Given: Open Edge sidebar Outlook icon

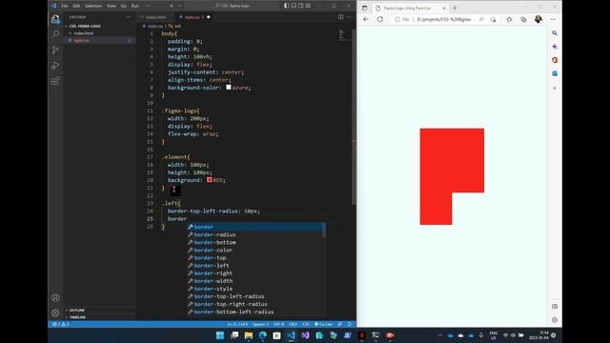Looking at the screenshot, I should pos(555,73).
